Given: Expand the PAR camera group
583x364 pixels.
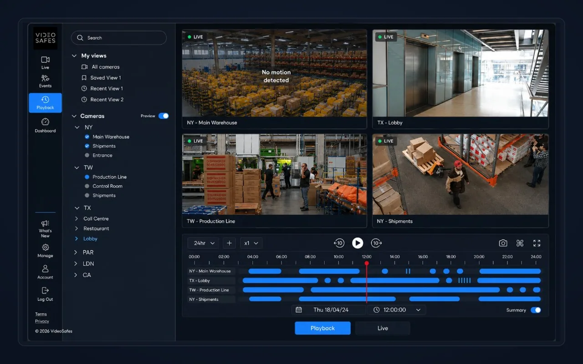Looking at the screenshot, I should click(76, 253).
